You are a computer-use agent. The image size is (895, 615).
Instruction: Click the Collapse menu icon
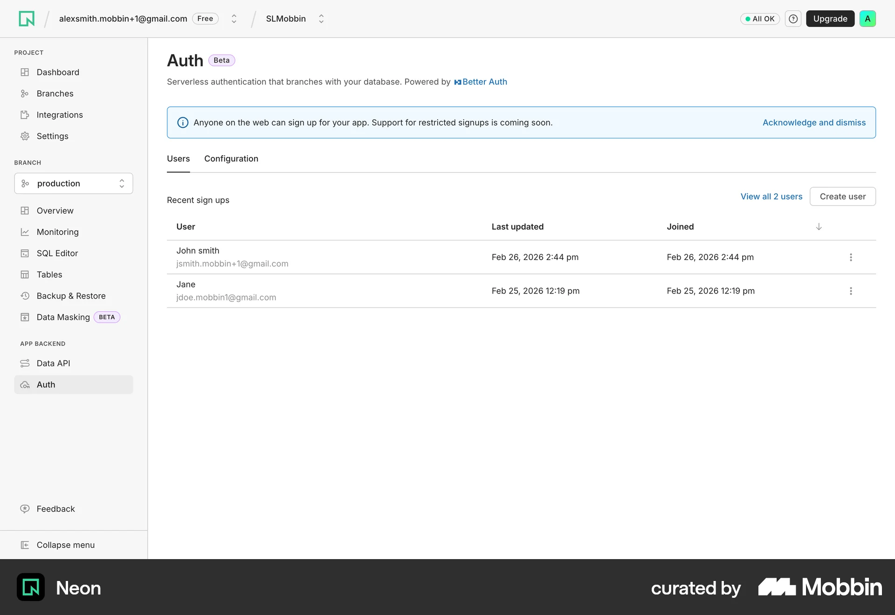[25, 545]
